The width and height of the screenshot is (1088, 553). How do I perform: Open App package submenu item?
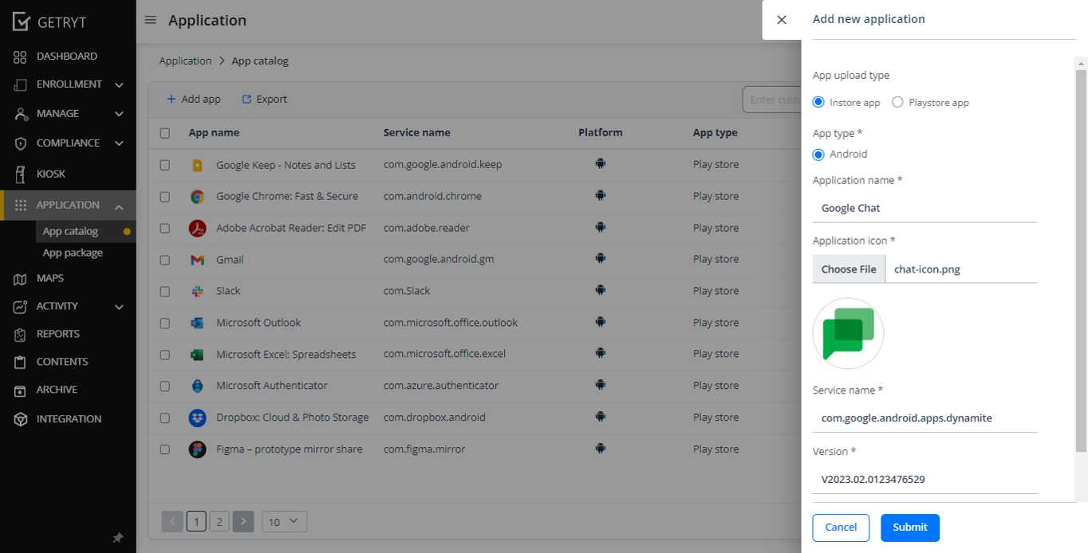click(x=73, y=253)
